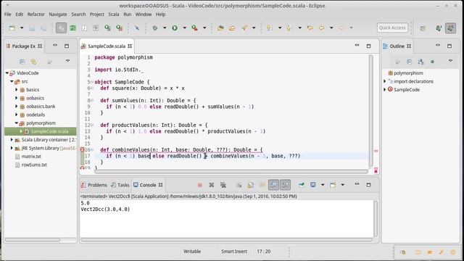Viewport: 464px width, 261px height.
Task: Click the Last Edit Location icon
Action: click(x=310, y=28)
